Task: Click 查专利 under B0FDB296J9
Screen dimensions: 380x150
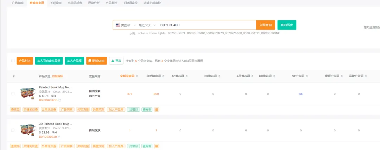Action: [147, 146]
